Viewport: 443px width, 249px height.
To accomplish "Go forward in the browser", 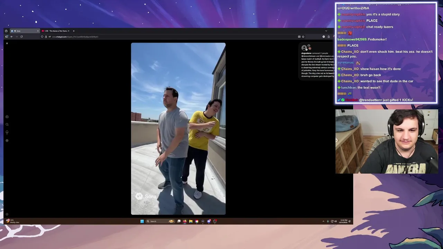I will click(x=17, y=37).
